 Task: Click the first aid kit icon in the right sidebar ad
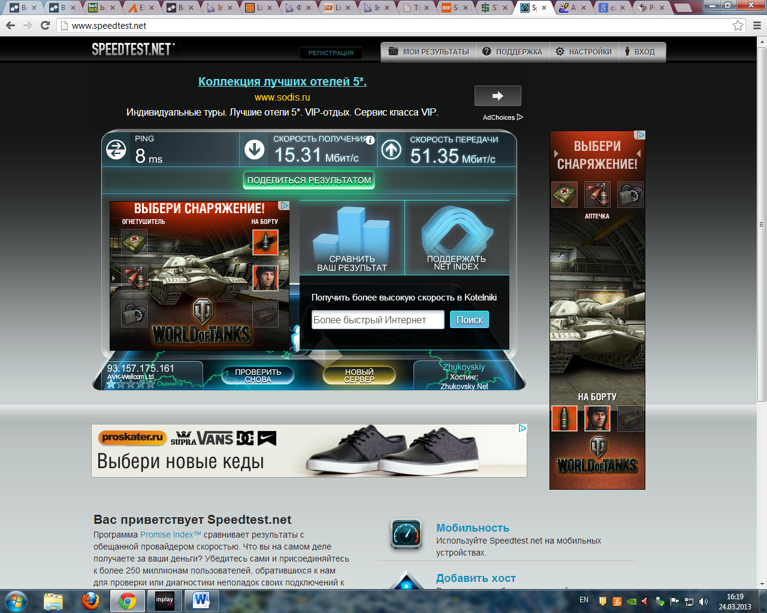pyautogui.click(x=564, y=195)
